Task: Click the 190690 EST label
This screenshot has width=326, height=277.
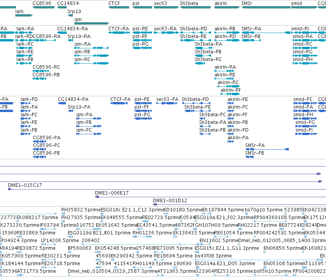Action: point(182,264)
